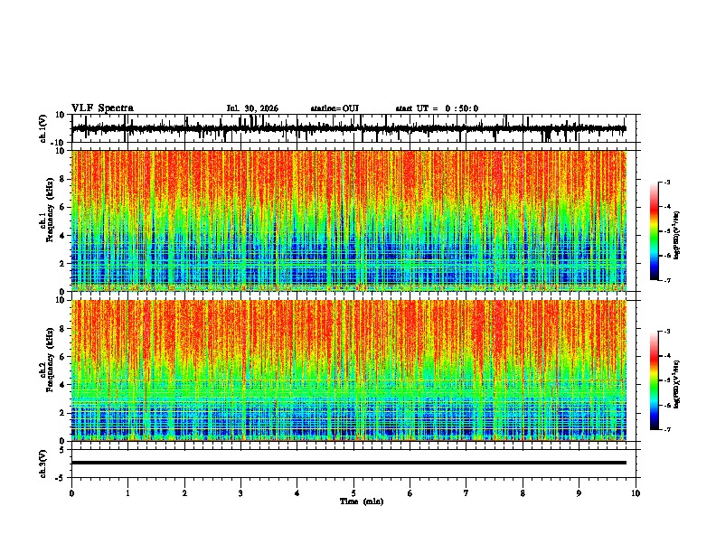Click the time axis tick label "4"
This screenshot has width=716, height=553.
pyautogui.click(x=297, y=493)
